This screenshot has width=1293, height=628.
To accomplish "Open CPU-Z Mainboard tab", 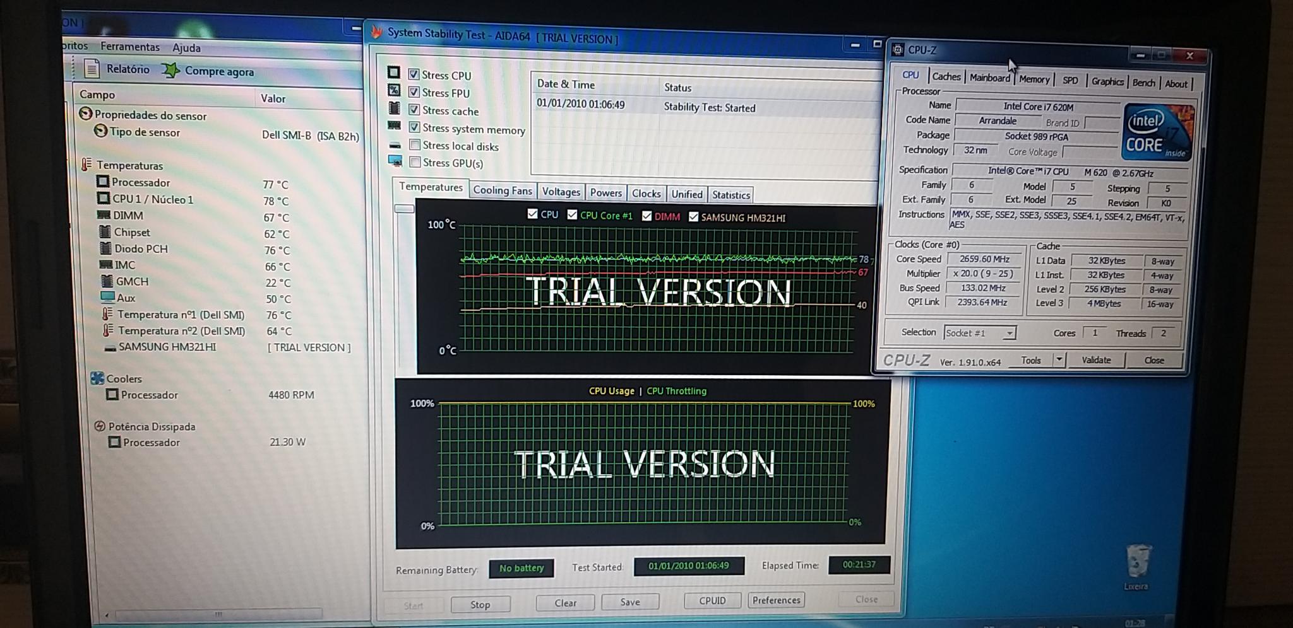I will point(990,78).
